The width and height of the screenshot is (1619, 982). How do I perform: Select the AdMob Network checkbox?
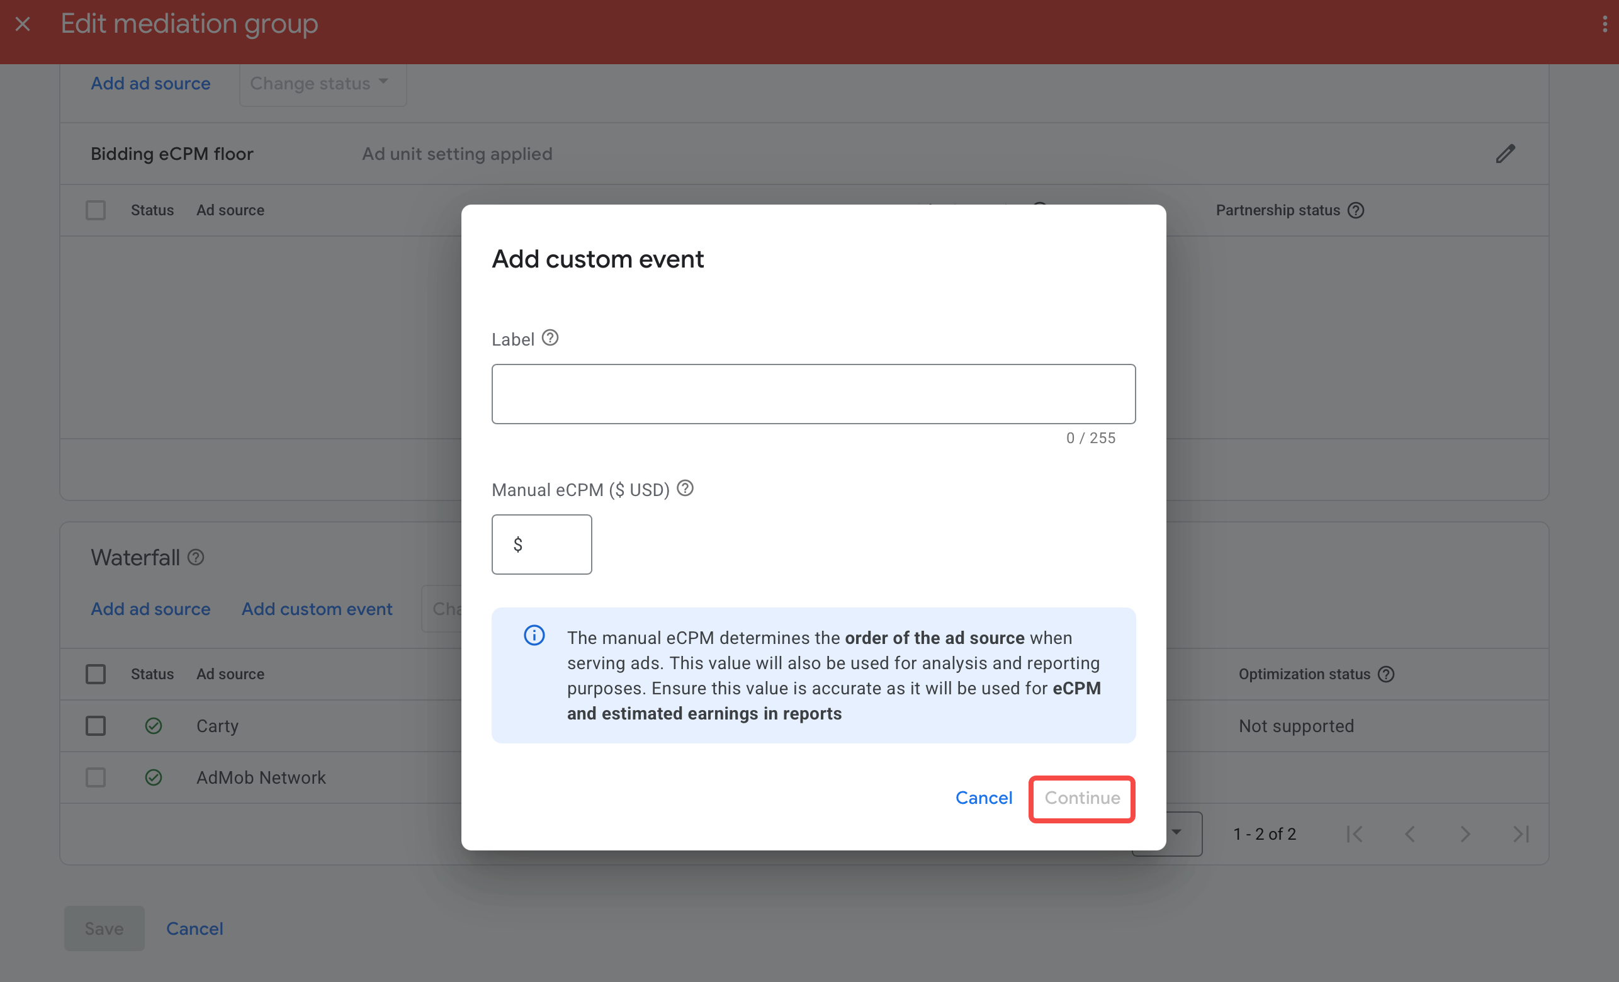click(95, 777)
